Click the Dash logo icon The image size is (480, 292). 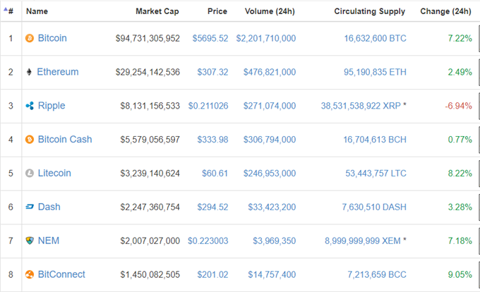coord(30,207)
